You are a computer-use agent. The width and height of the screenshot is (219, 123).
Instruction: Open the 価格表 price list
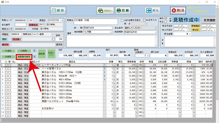pos(42,54)
